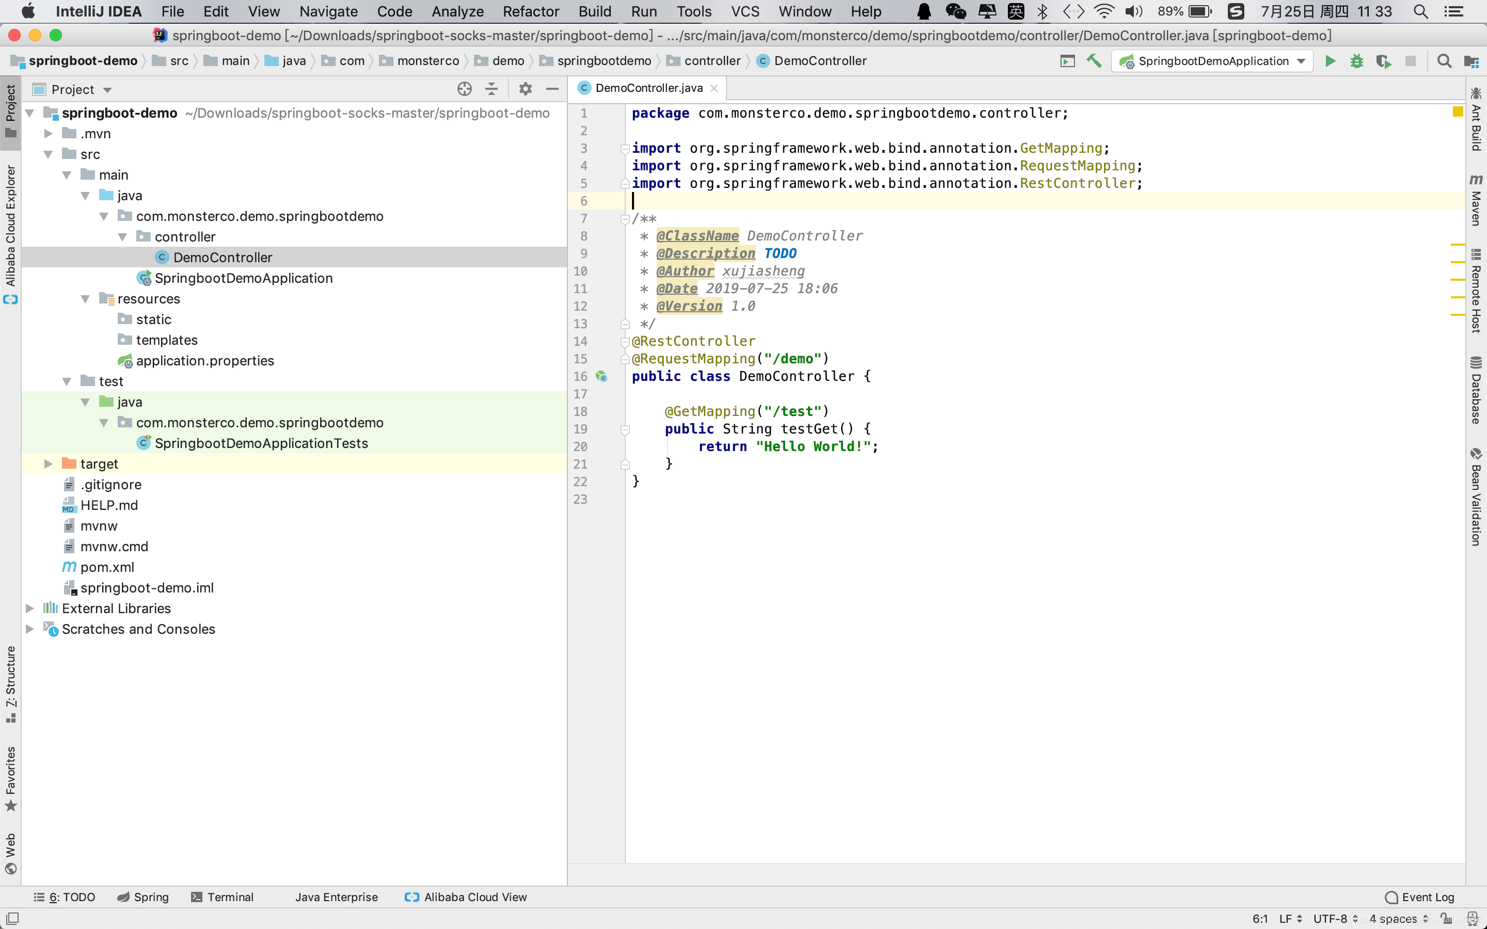Close DemoController.java tab
The width and height of the screenshot is (1487, 929).
pos(714,88)
